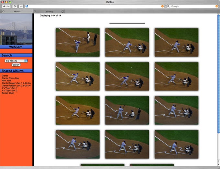Open the first photo thumbnail in the top row

coord(78,42)
